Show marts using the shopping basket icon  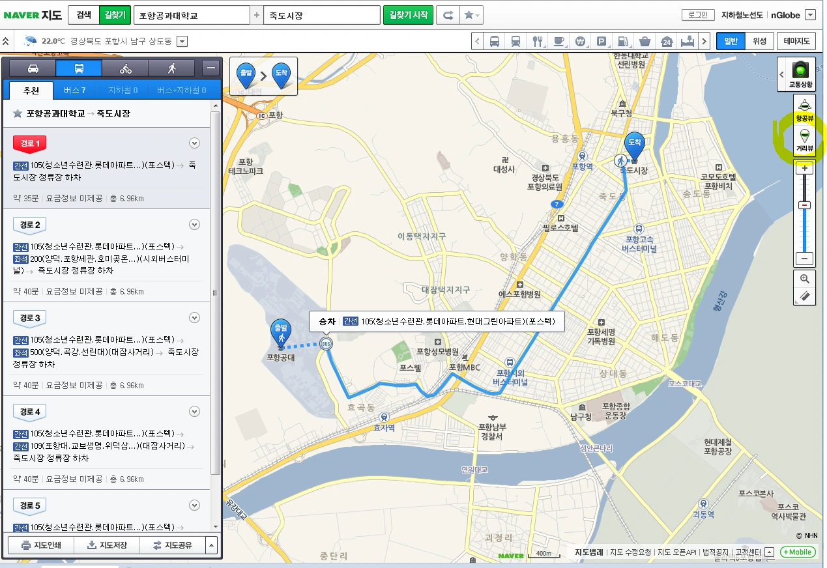pos(645,42)
